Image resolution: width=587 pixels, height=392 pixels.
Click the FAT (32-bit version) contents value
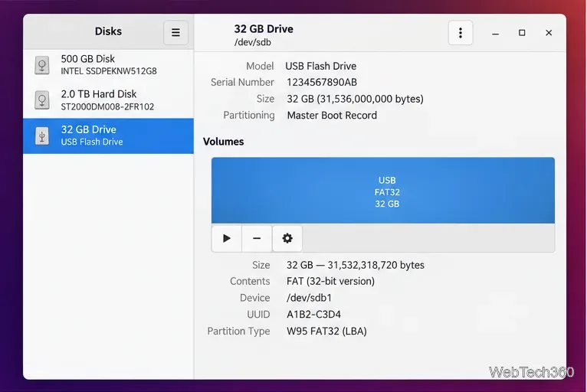coord(330,281)
